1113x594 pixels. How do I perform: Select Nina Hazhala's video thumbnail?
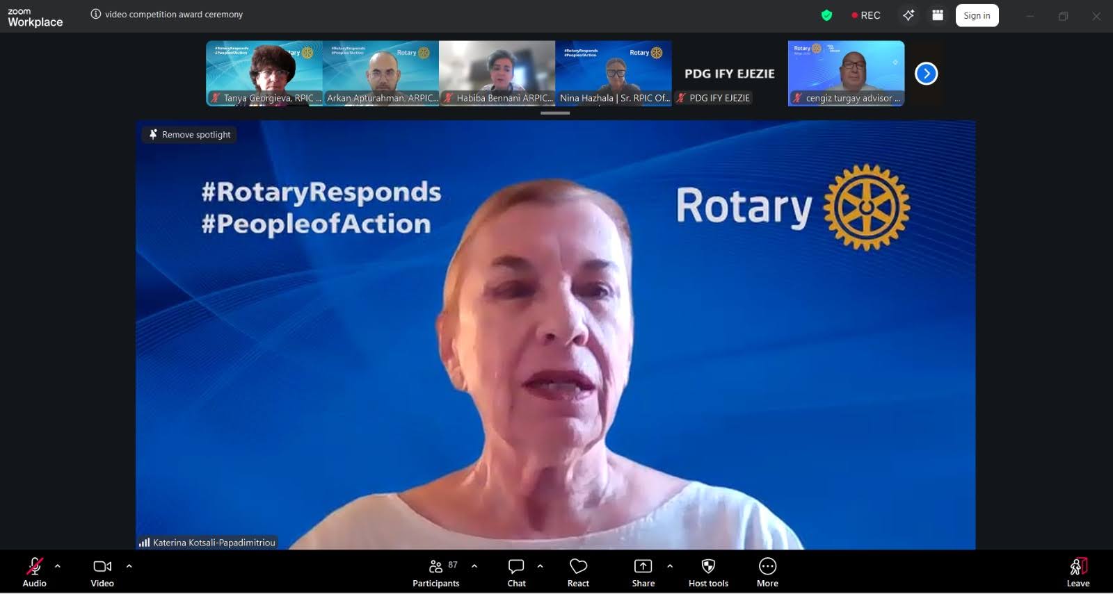(x=614, y=73)
